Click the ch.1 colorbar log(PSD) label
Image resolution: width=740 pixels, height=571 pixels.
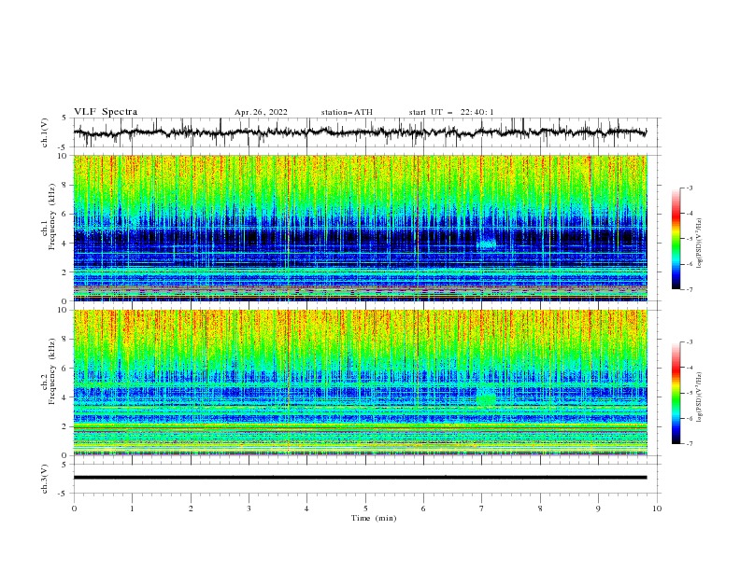tap(700, 244)
